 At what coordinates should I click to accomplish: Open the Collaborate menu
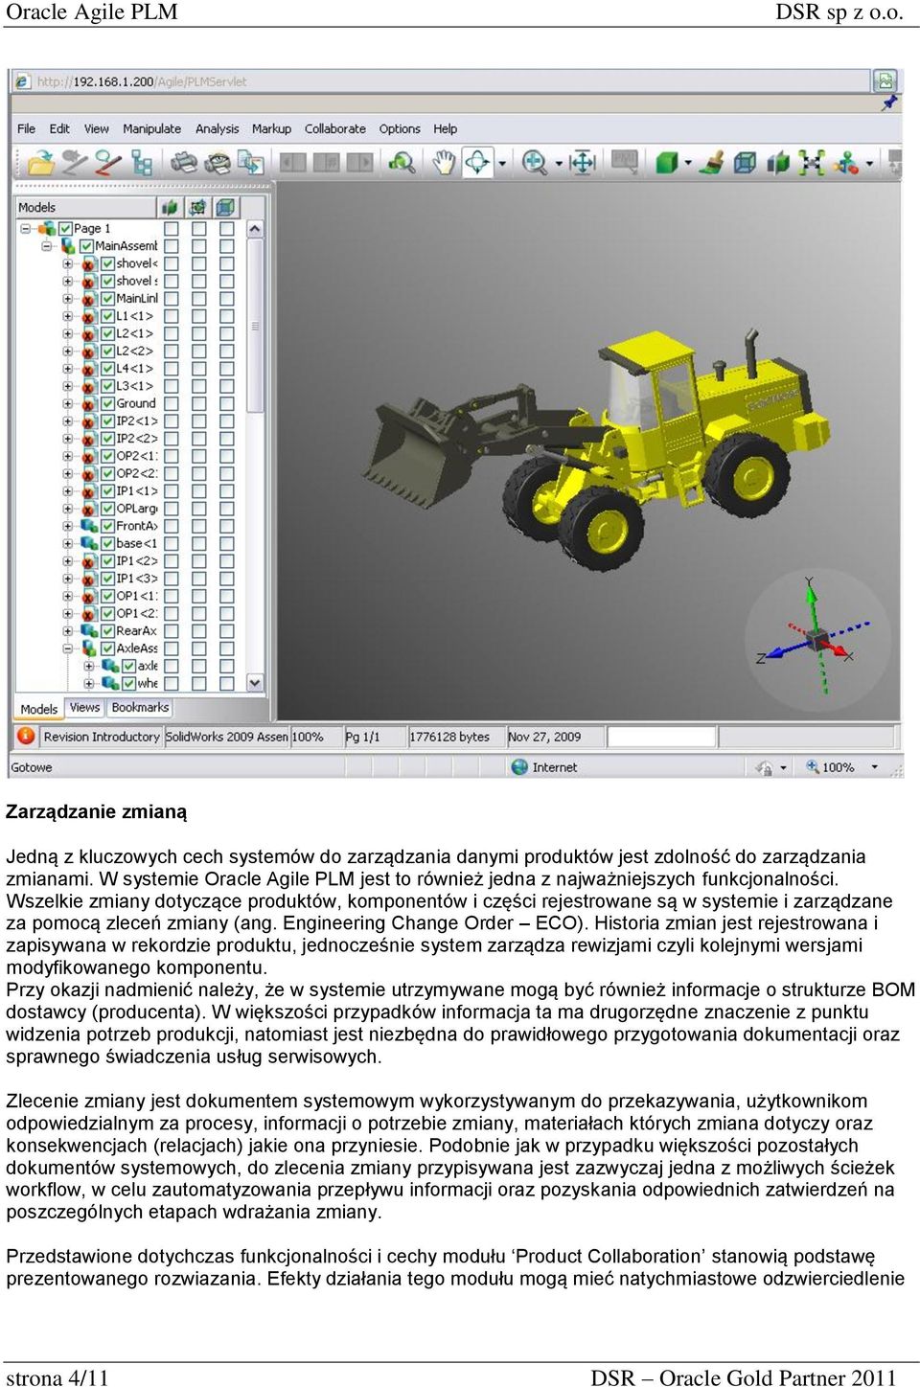coord(335,128)
